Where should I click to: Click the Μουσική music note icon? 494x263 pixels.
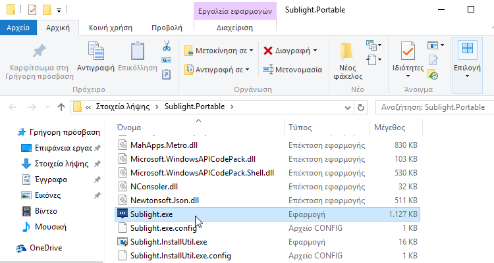tap(26, 226)
